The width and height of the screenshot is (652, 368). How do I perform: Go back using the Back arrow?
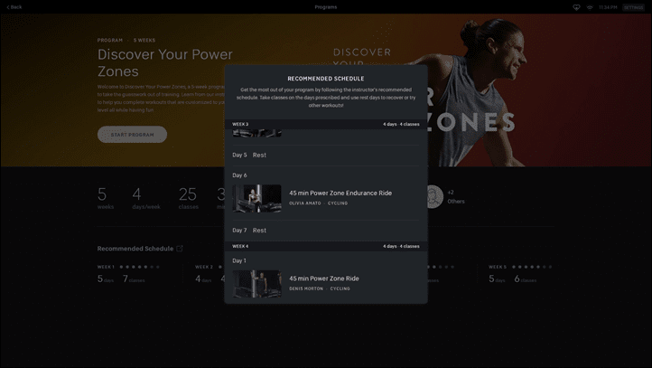coord(14,7)
